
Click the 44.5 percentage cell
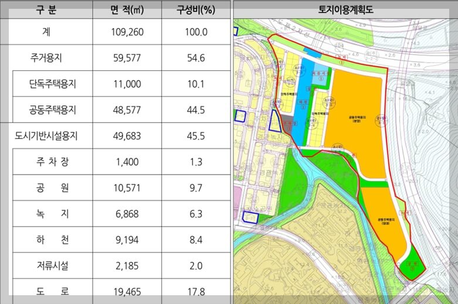(196, 110)
